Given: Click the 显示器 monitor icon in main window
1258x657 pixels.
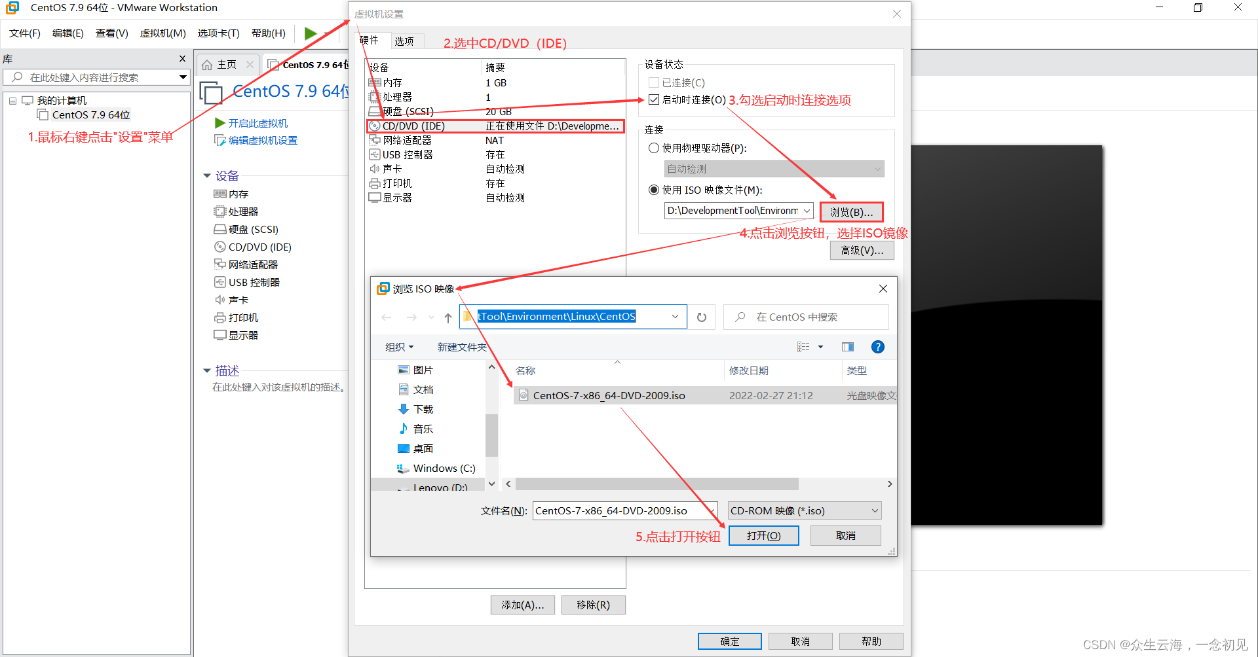Looking at the screenshot, I should 220,335.
